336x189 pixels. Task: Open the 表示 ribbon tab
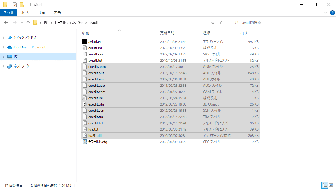57,13
